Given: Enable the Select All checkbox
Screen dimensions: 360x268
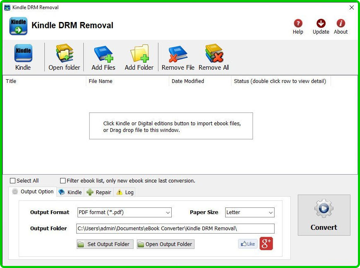Looking at the screenshot, I should click(x=12, y=181).
